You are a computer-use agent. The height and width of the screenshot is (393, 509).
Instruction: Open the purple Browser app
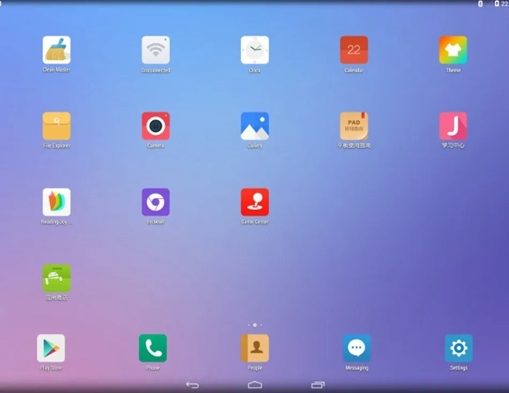point(155,202)
